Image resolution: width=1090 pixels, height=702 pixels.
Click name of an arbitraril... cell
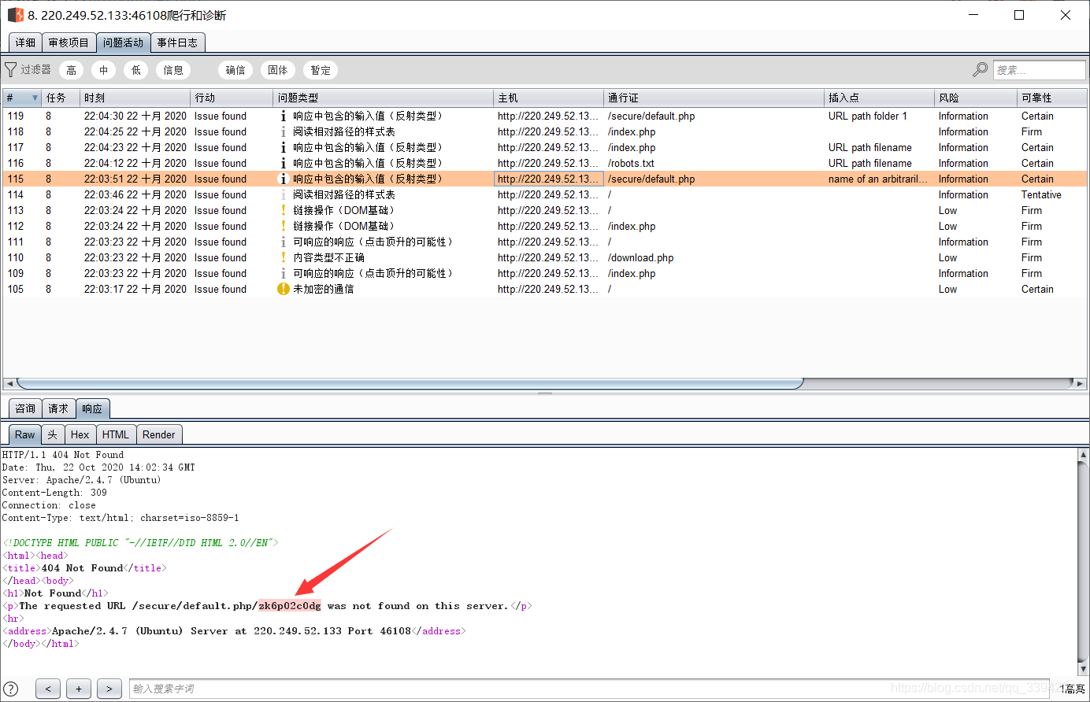tap(878, 179)
